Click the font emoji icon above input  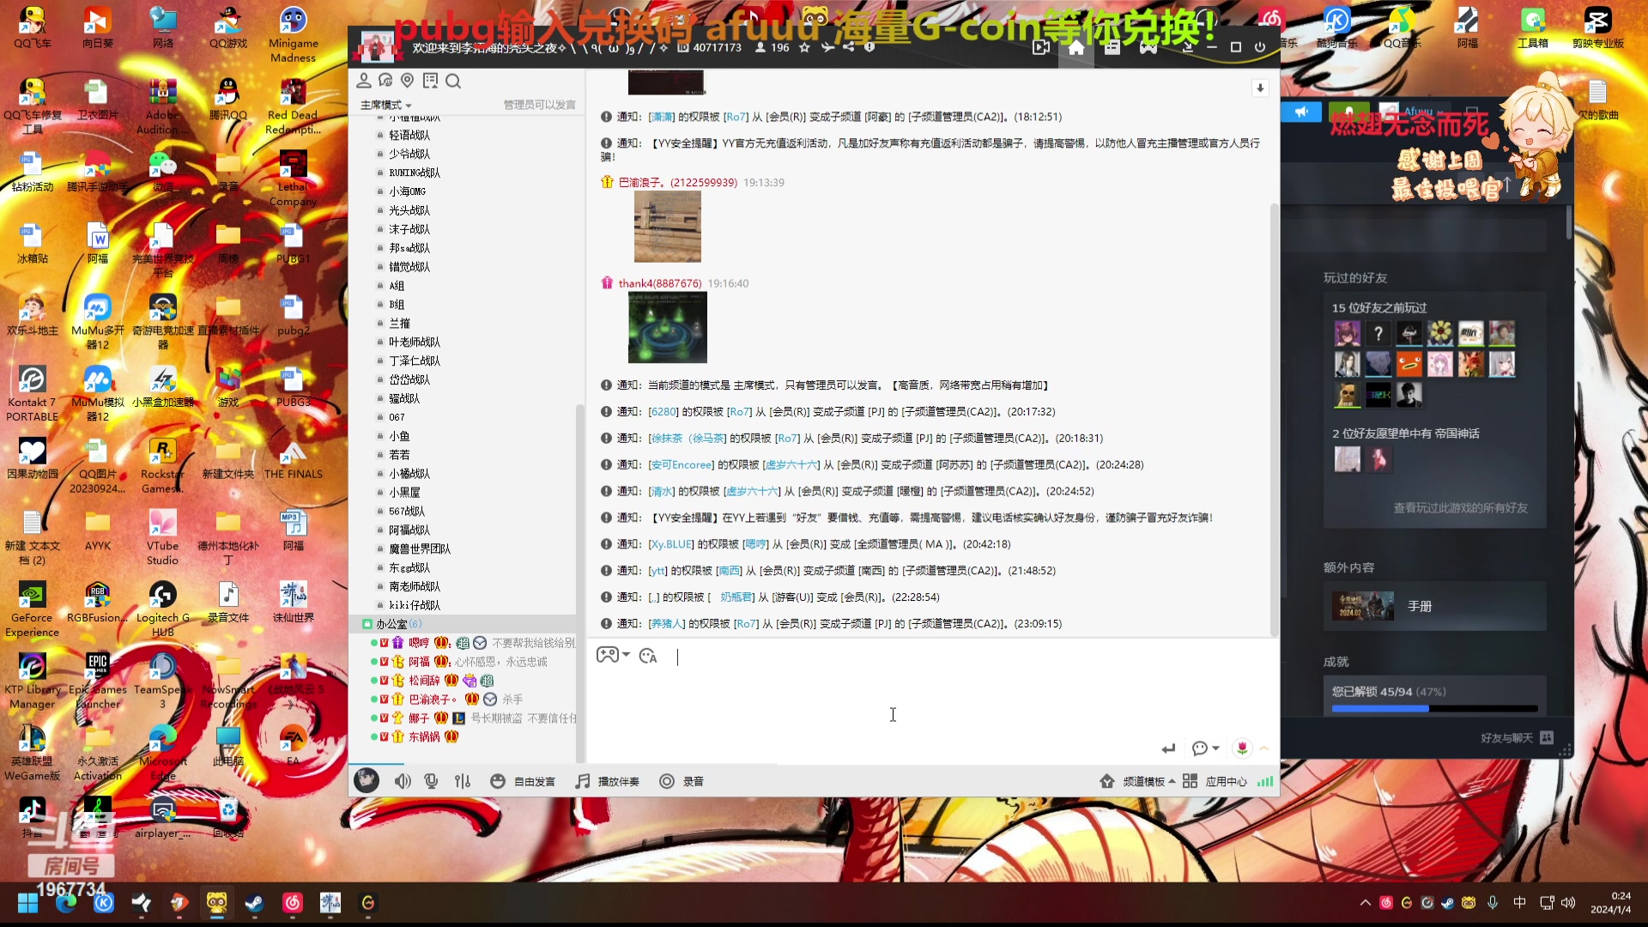pos(648,656)
